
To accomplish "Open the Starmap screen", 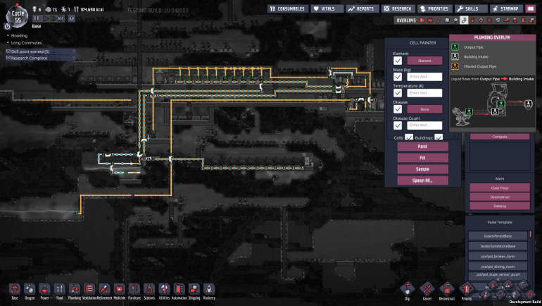I will pyautogui.click(x=506, y=9).
